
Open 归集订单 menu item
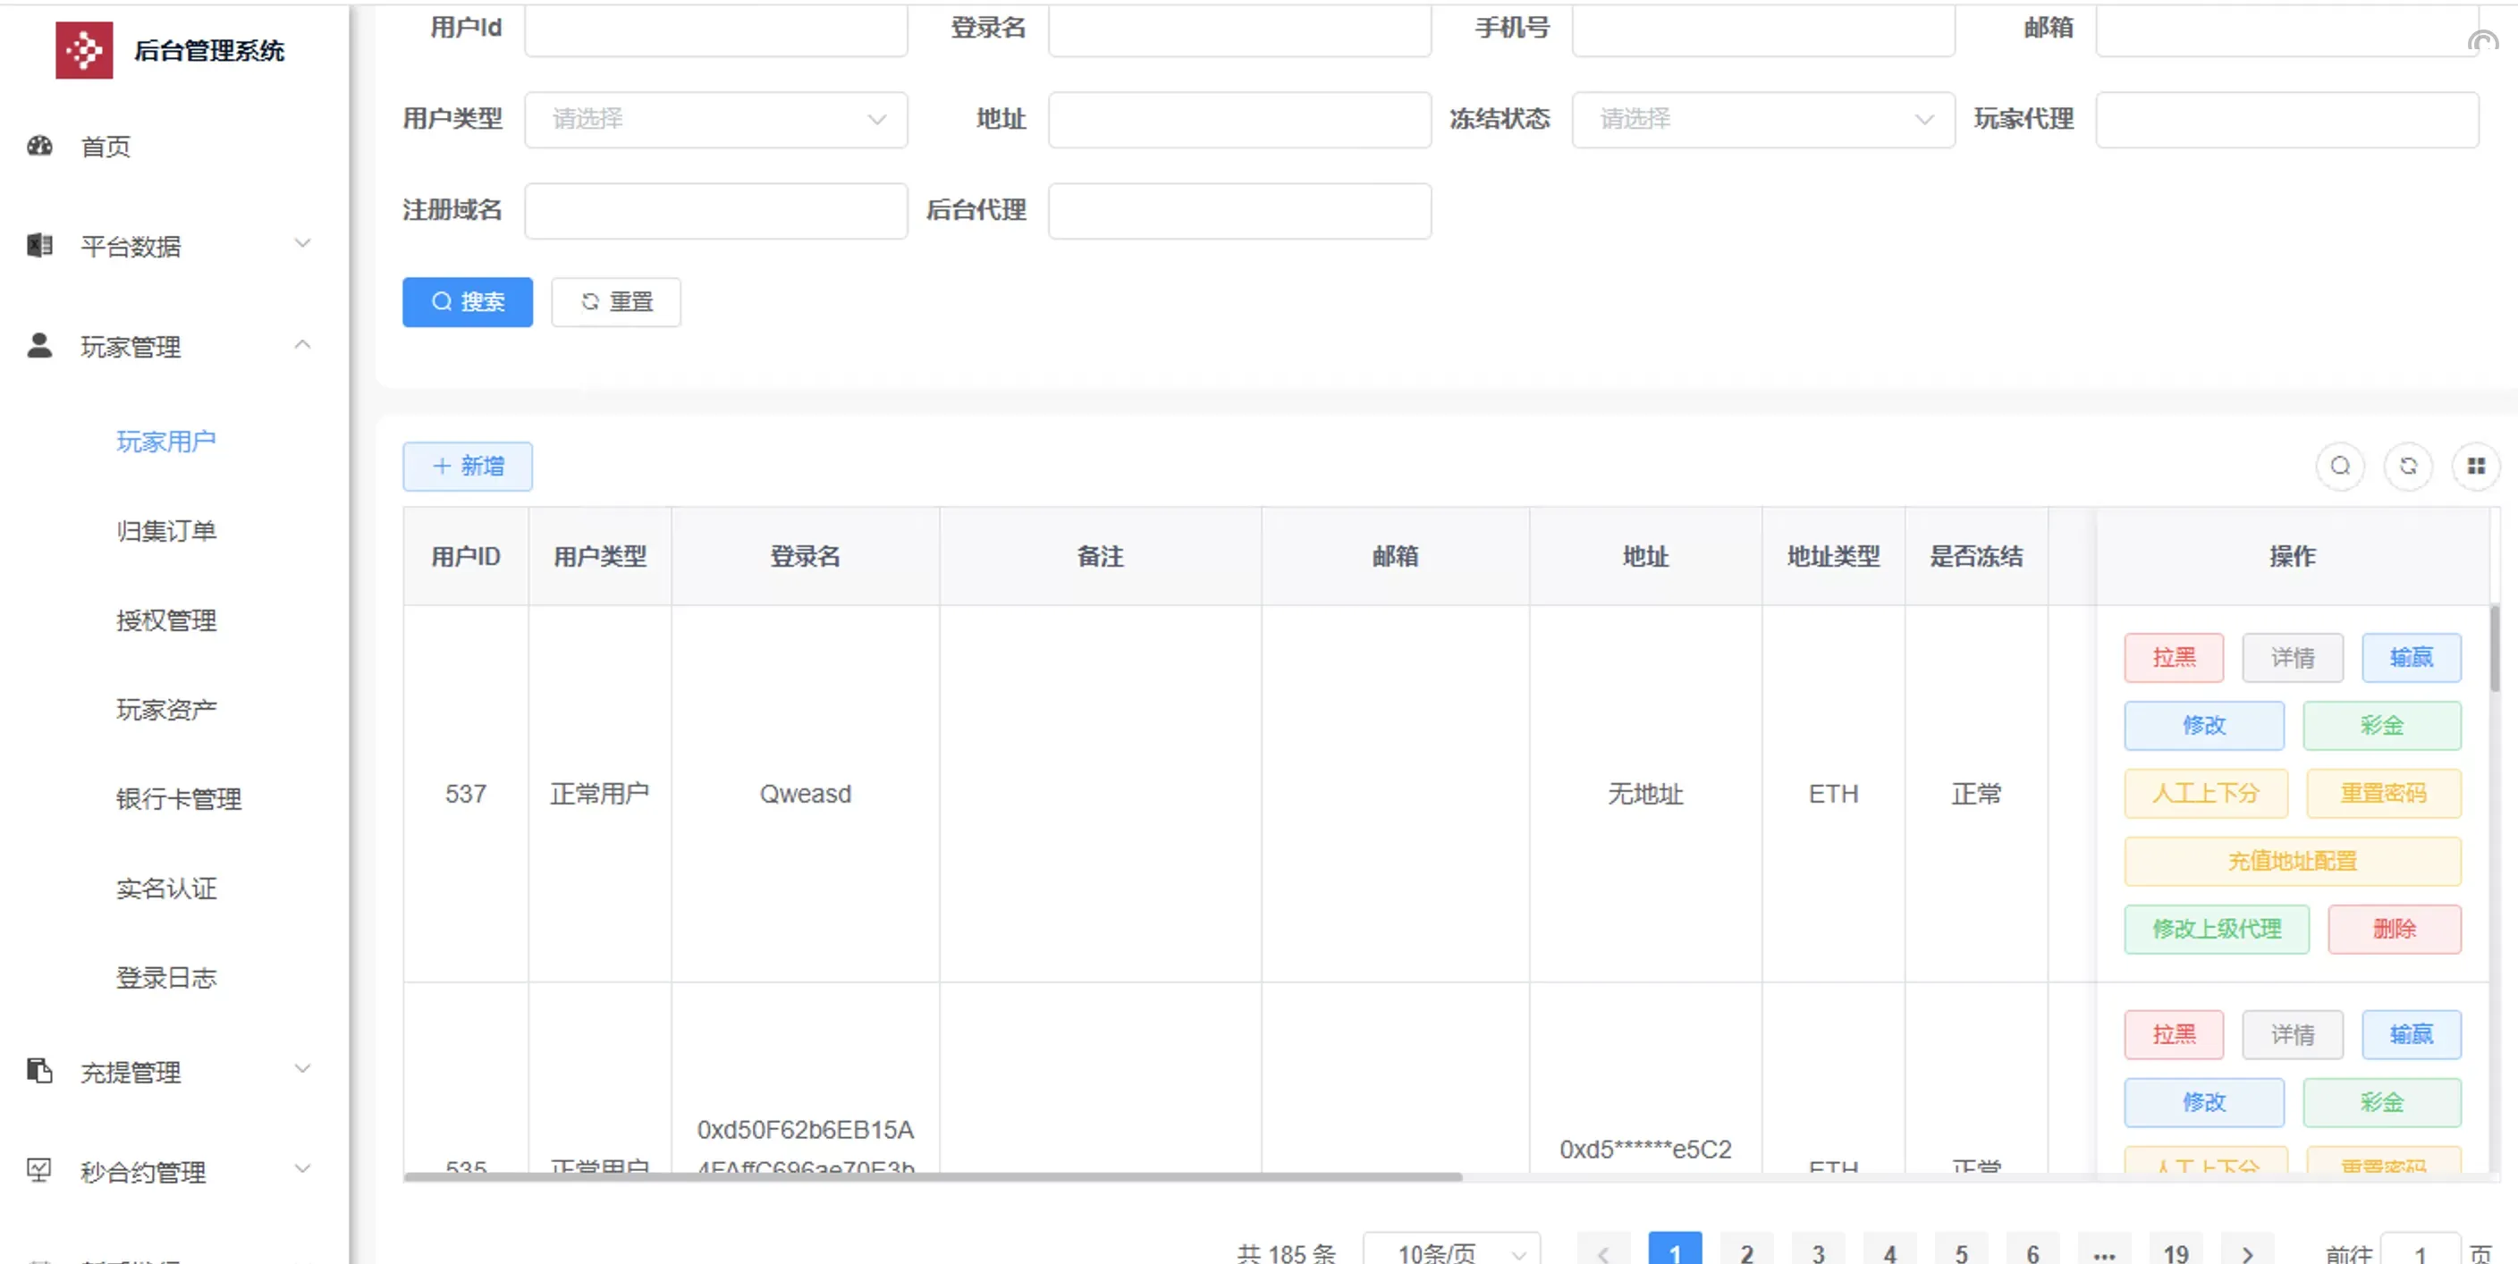click(x=166, y=531)
